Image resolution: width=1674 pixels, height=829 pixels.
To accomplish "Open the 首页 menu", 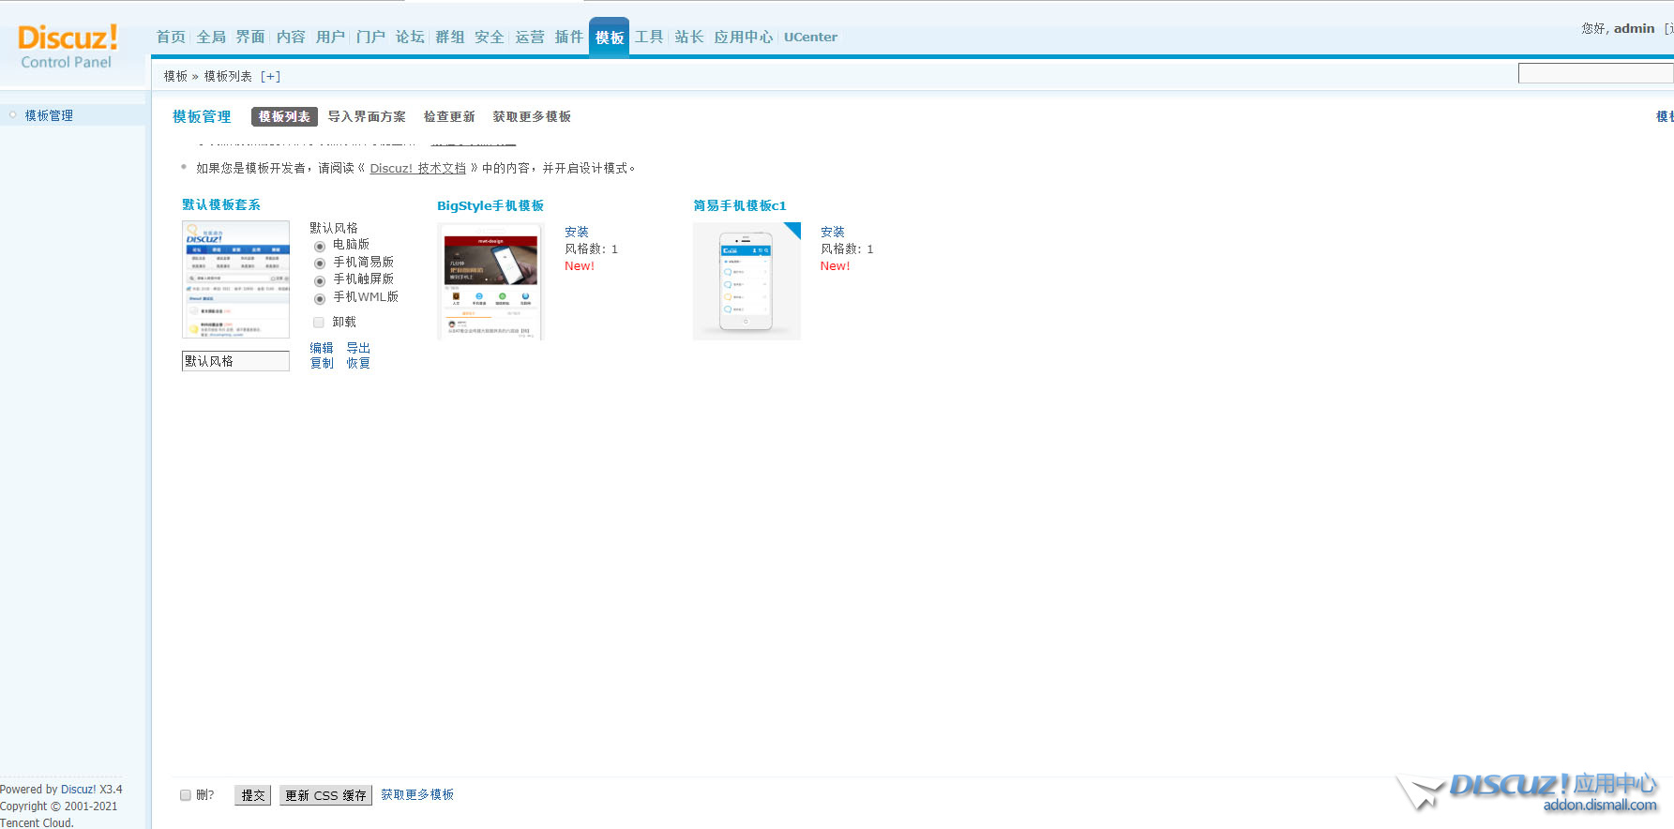I will pos(171,37).
